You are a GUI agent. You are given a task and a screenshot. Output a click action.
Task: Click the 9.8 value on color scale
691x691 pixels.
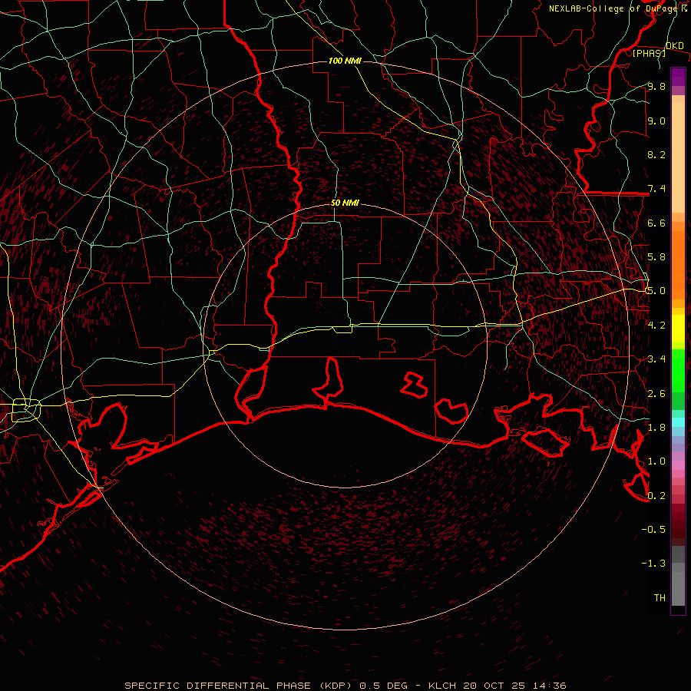pos(656,86)
